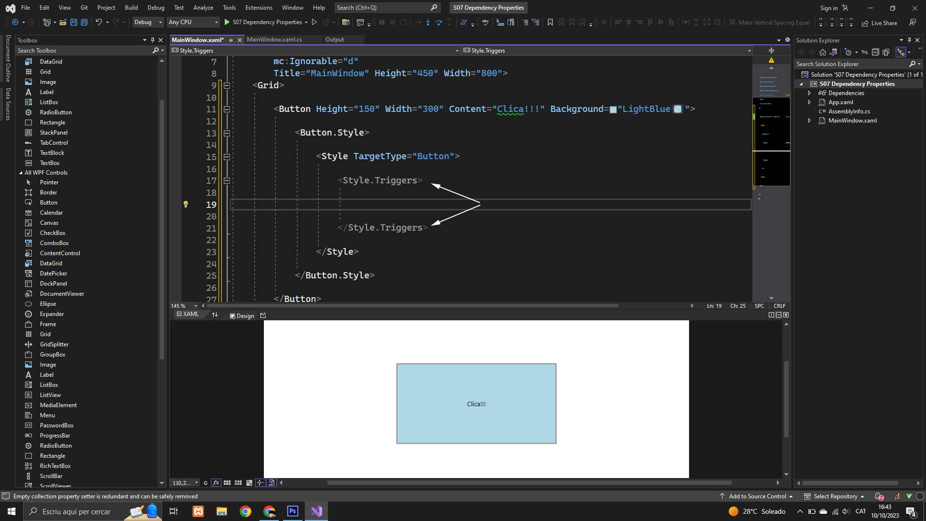Swap XAML and Design panes icon
926x521 pixels.
tap(215, 315)
